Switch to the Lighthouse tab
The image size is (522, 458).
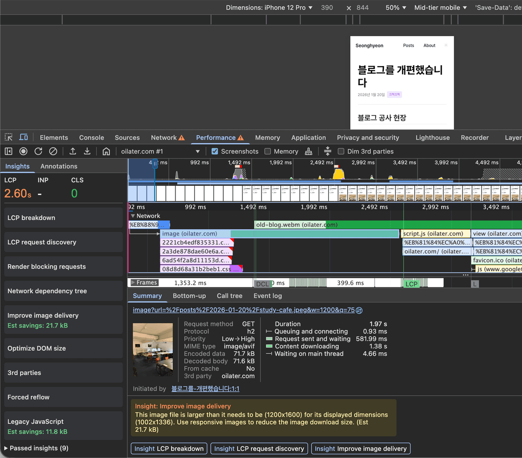(433, 138)
